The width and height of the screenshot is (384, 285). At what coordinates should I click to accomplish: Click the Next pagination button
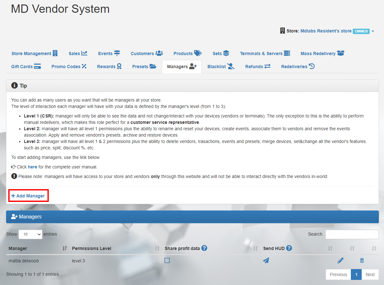click(x=370, y=274)
